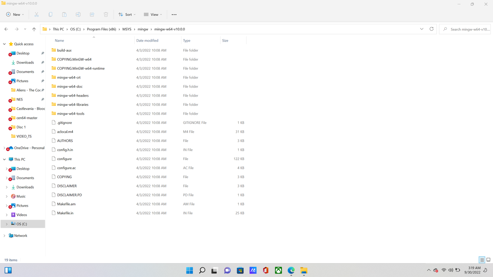Collapse the Quick access tree node
Image resolution: width=493 pixels, height=277 pixels.
click(x=5, y=44)
